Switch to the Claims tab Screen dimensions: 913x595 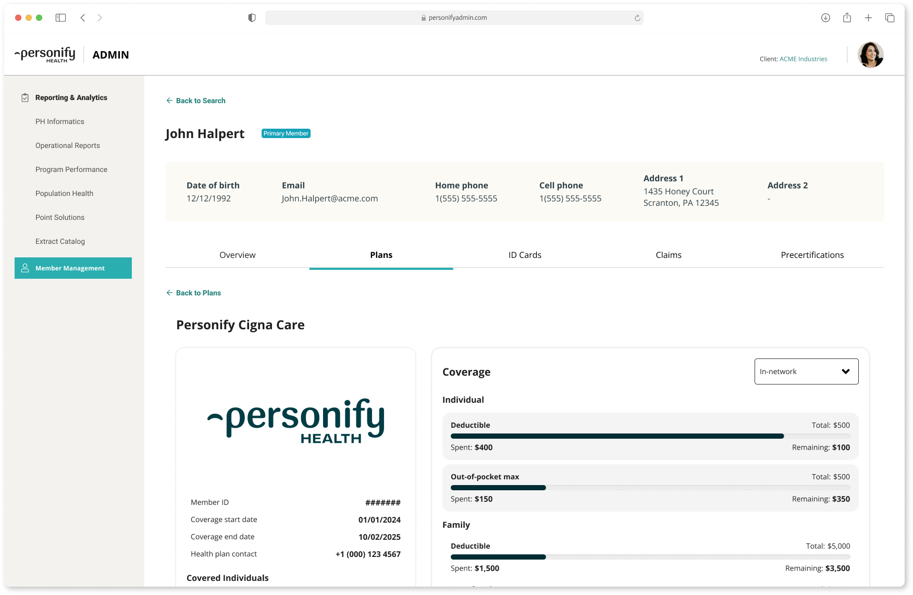[669, 255]
